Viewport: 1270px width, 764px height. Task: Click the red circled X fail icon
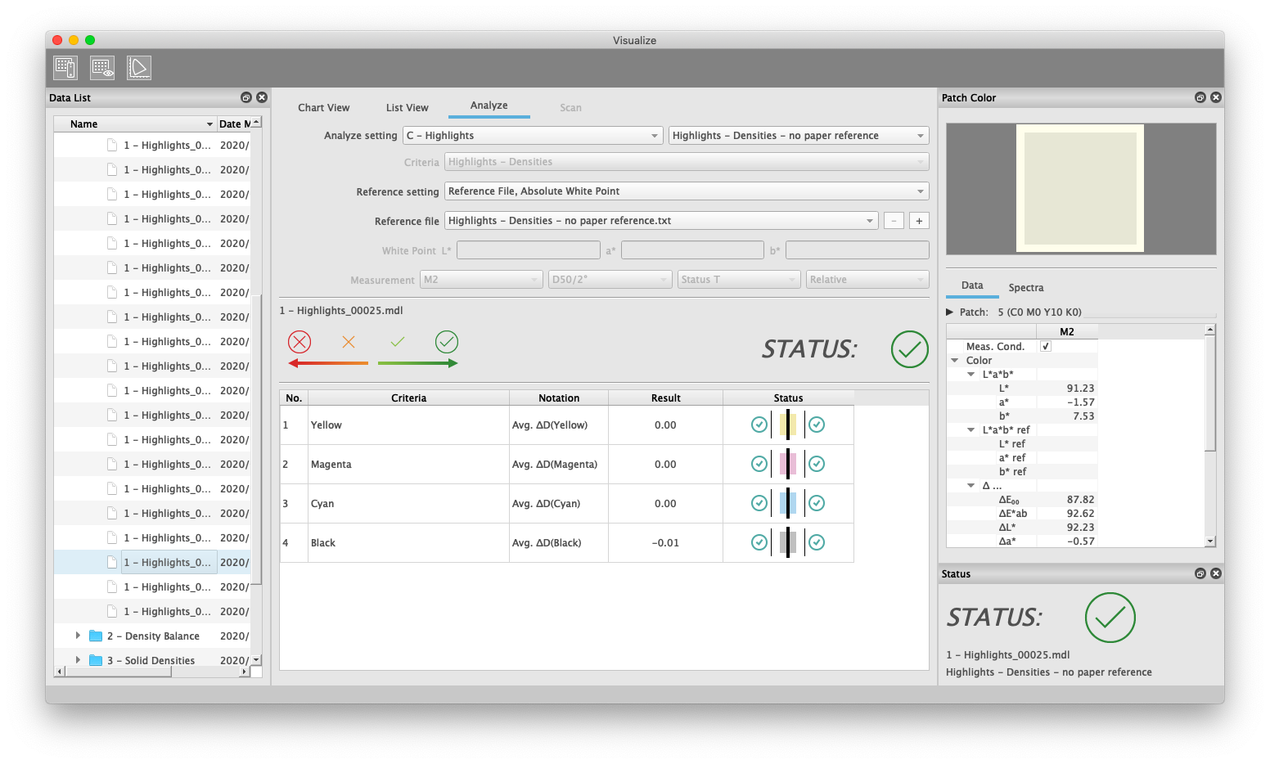coord(299,342)
